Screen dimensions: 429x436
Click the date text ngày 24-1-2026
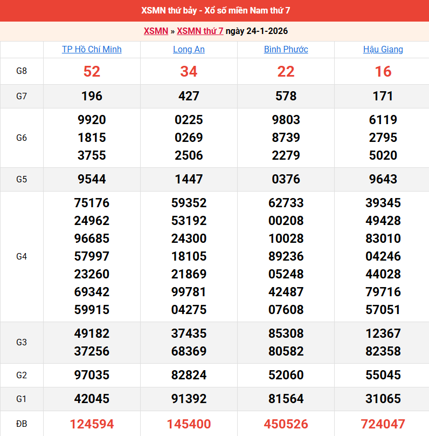[x=257, y=31]
